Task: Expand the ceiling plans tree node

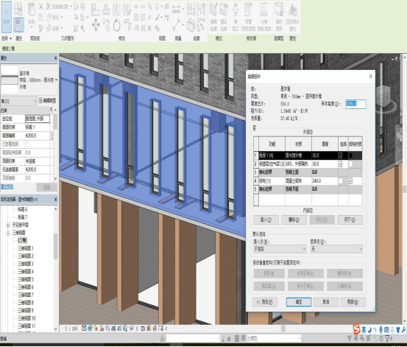Action: (x=8, y=225)
